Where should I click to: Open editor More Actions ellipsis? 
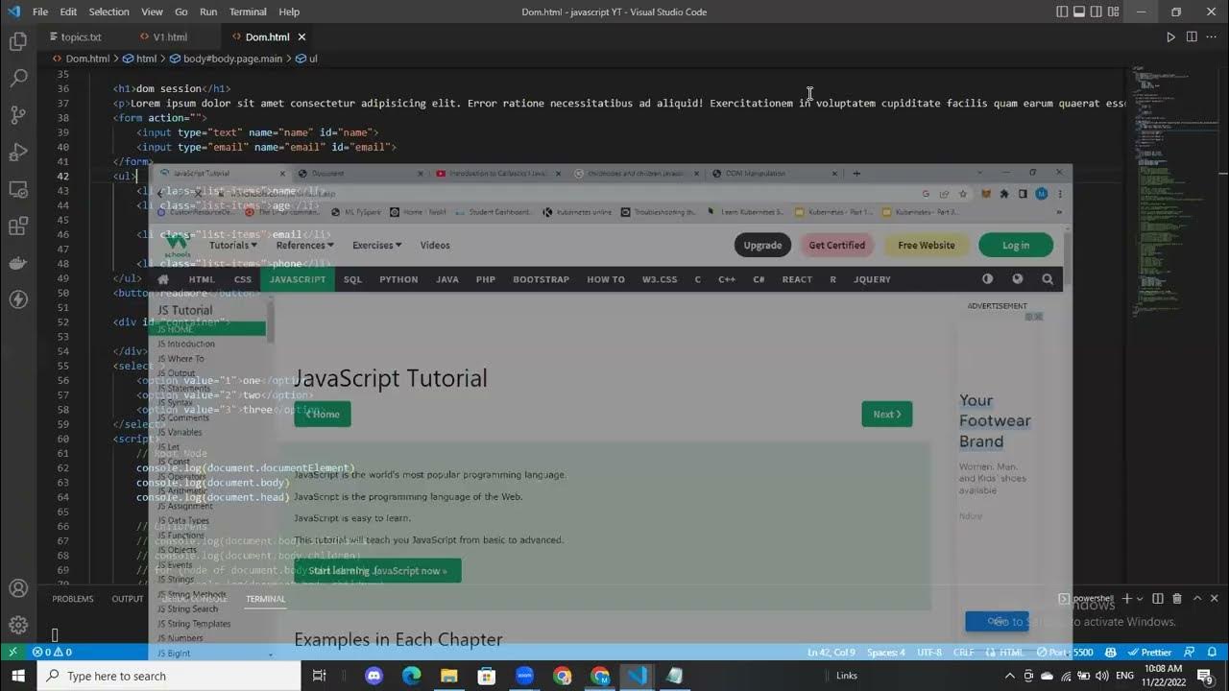pos(1213,37)
